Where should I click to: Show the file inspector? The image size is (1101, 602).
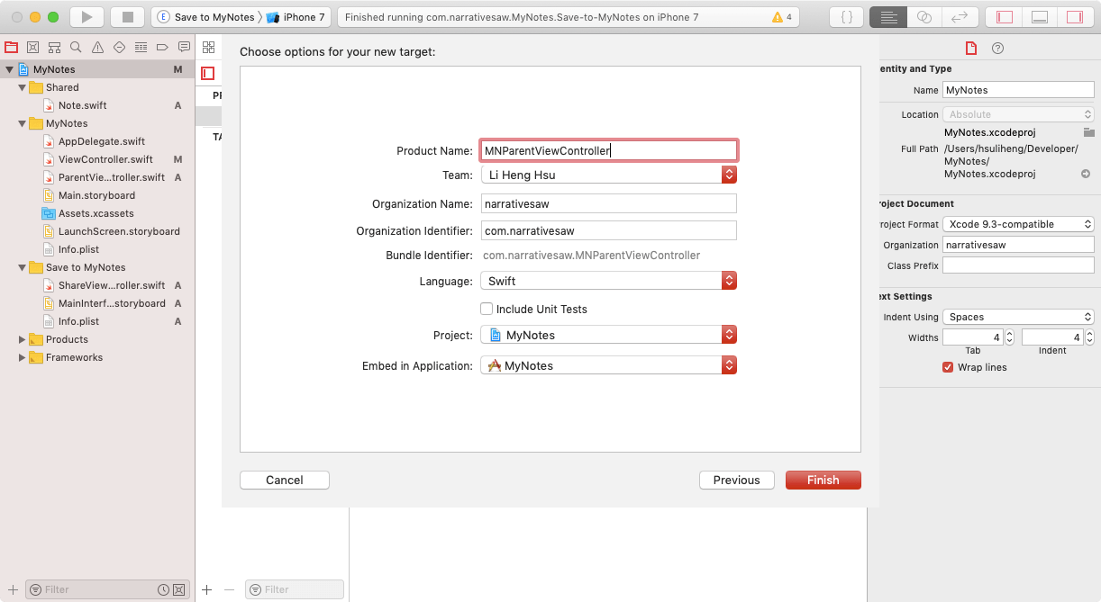pos(970,48)
